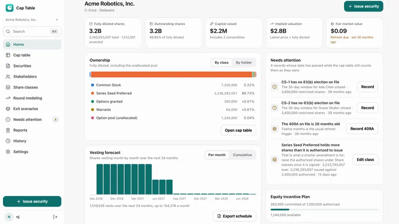Screen dimensions: 399x224
Task: Expand the Acme Robotics company switcher
Action: coord(32,19)
